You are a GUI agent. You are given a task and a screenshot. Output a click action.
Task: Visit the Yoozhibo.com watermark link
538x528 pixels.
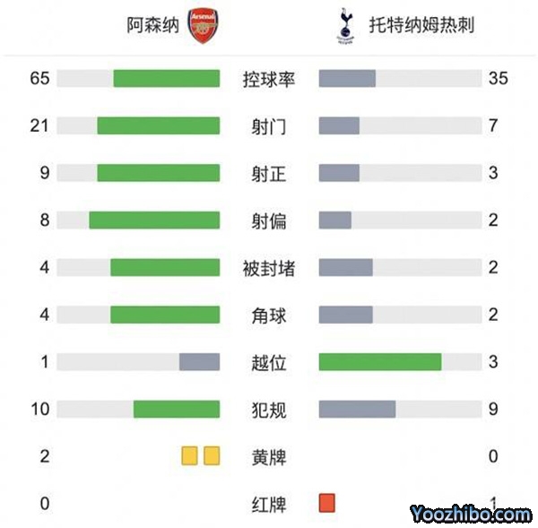tap(471, 514)
